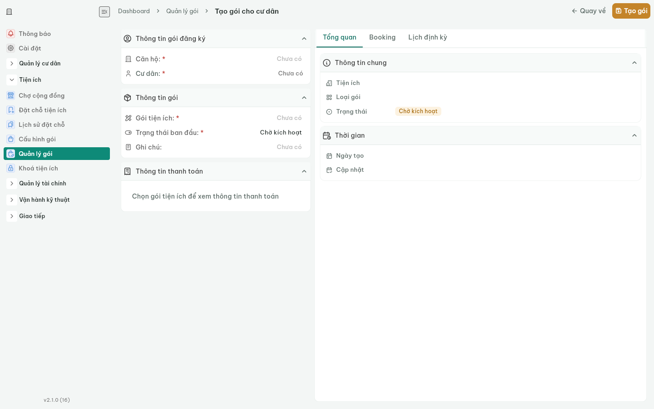Open Thông báo bell icon
The image size is (654, 409).
coord(11,34)
